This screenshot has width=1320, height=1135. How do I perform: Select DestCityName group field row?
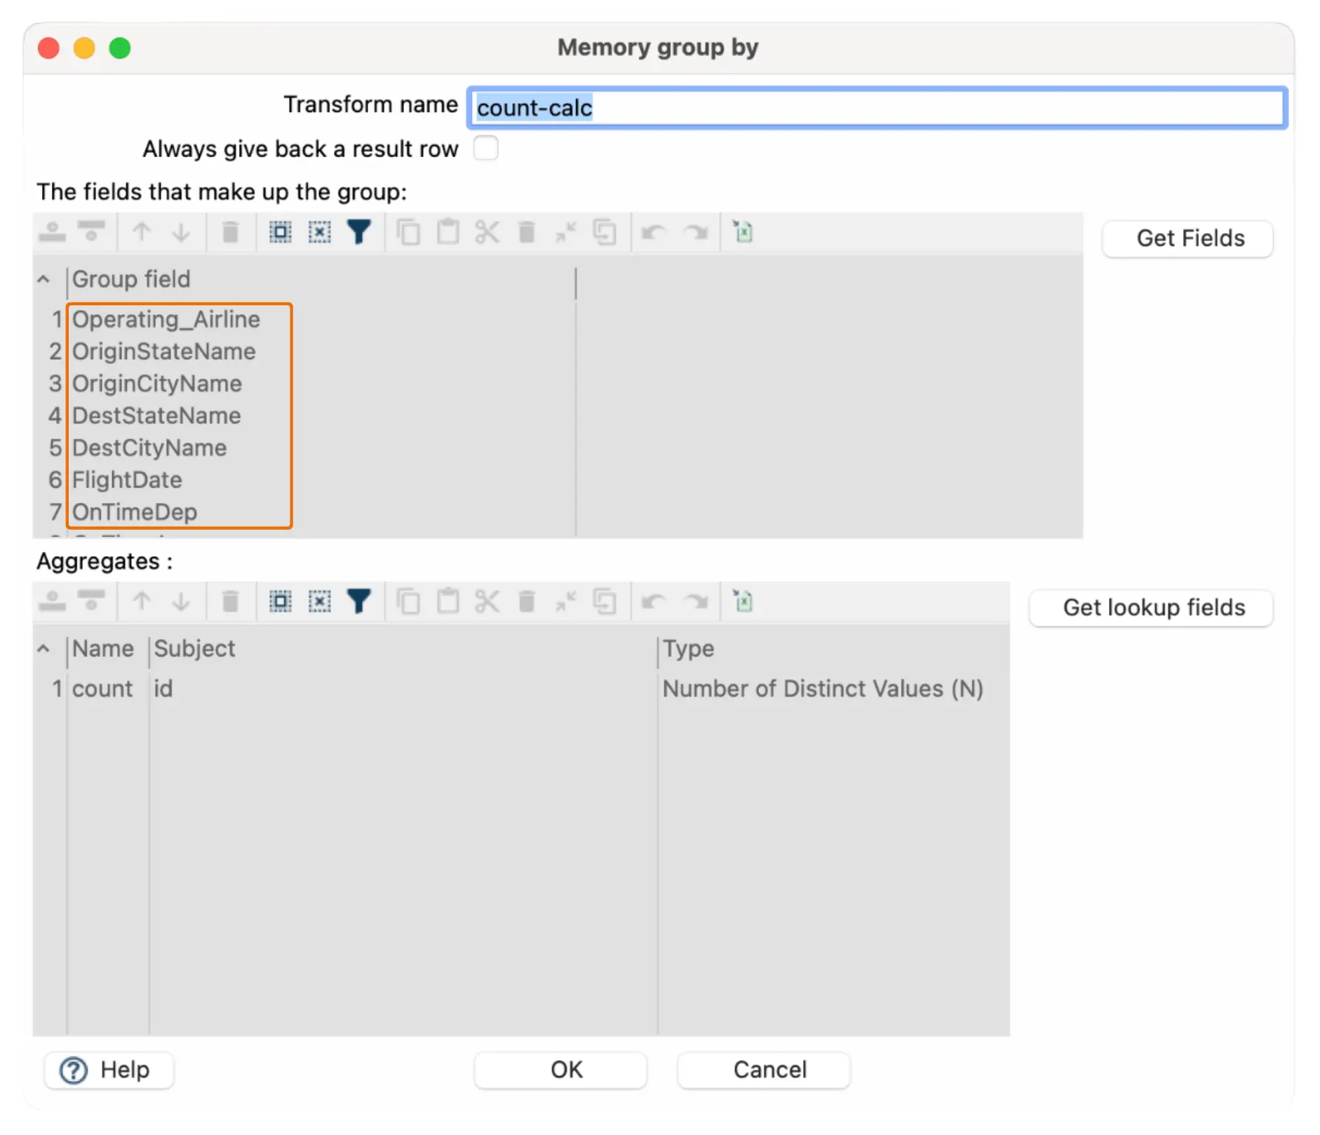click(149, 448)
